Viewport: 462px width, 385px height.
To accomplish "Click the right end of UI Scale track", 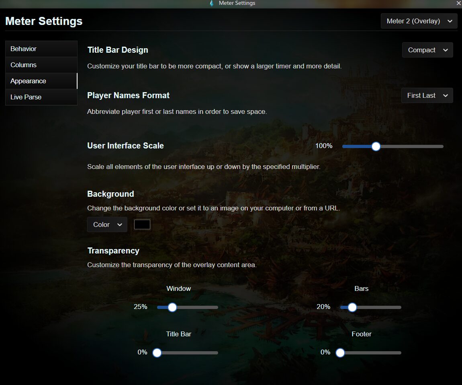I will click(x=441, y=146).
